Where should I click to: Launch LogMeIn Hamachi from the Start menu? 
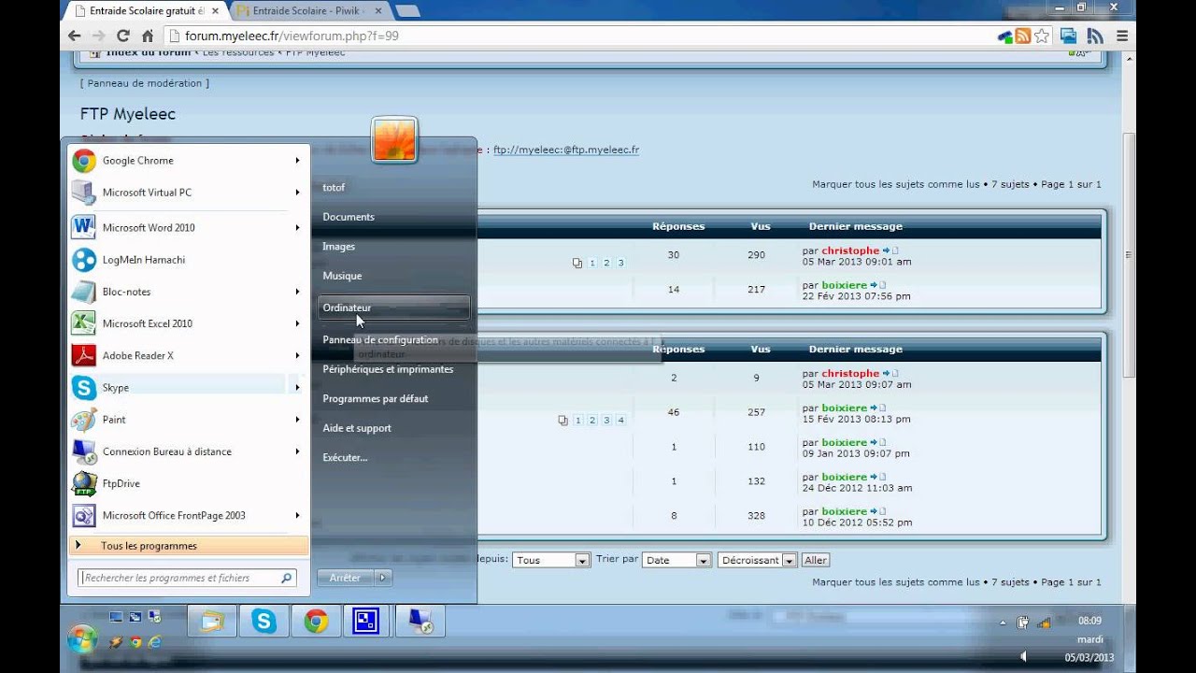pyautogui.click(x=187, y=260)
